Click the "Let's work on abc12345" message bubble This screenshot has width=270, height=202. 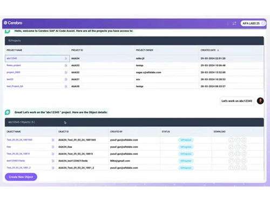(237, 101)
